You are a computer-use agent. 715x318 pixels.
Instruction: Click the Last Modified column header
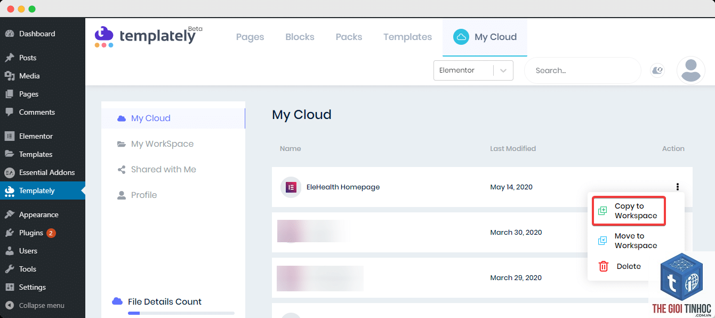513,149
